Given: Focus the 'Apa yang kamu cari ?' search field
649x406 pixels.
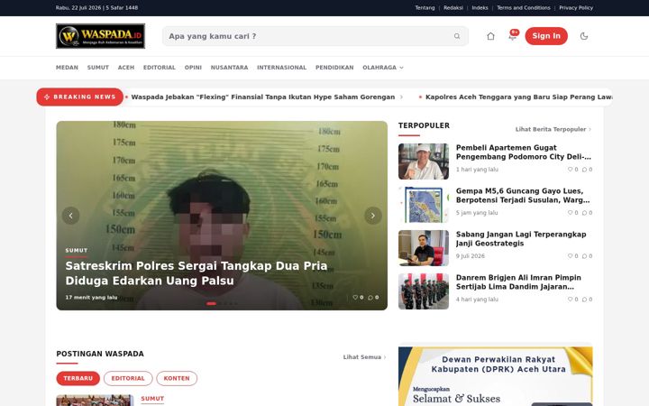Looking at the screenshot, I should click(315, 36).
